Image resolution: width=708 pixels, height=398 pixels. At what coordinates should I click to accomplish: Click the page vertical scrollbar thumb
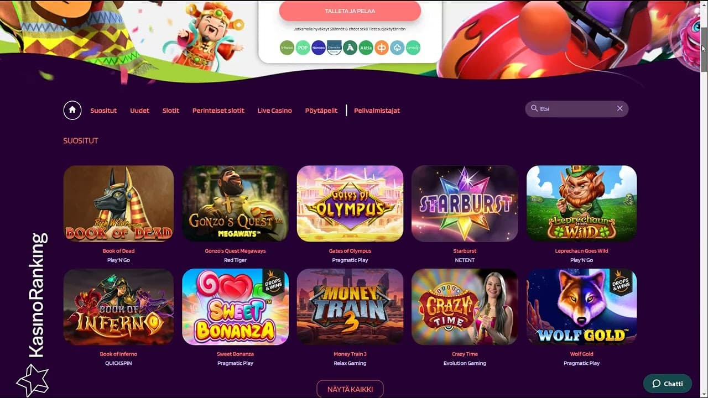point(704,49)
